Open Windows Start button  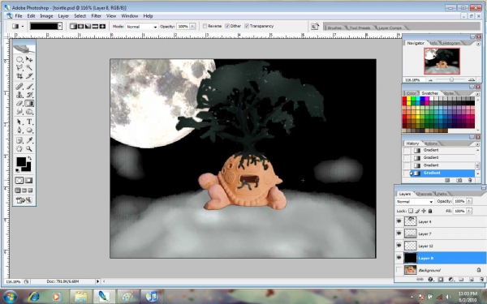point(11,296)
